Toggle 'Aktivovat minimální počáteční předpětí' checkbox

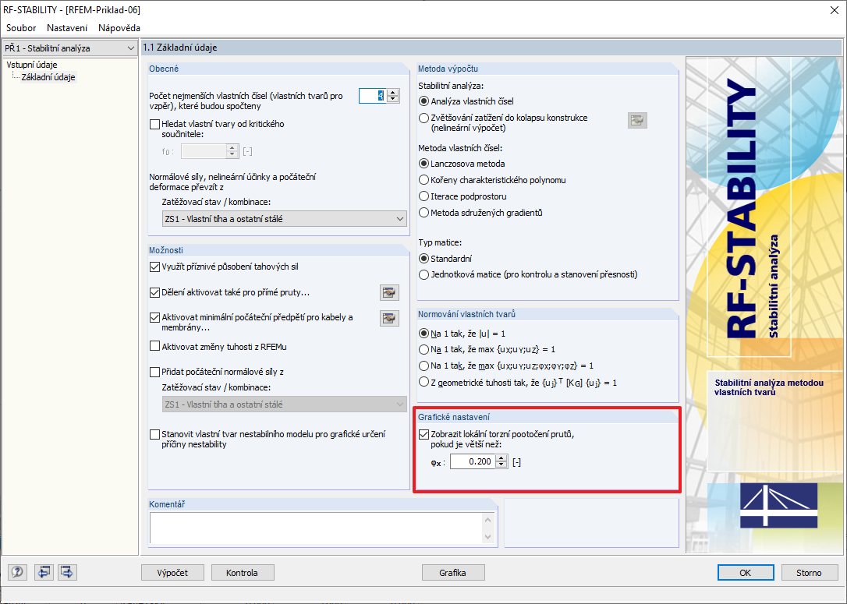click(x=155, y=317)
